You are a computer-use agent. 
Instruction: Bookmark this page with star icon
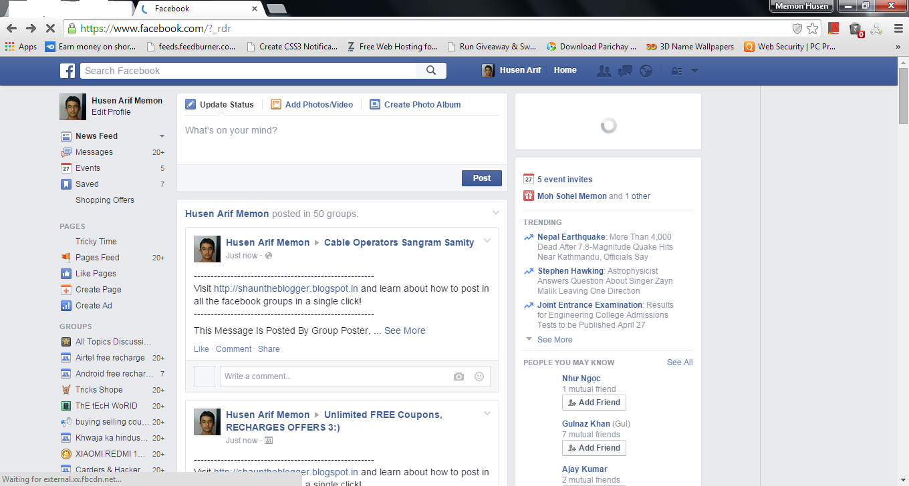[x=812, y=28]
